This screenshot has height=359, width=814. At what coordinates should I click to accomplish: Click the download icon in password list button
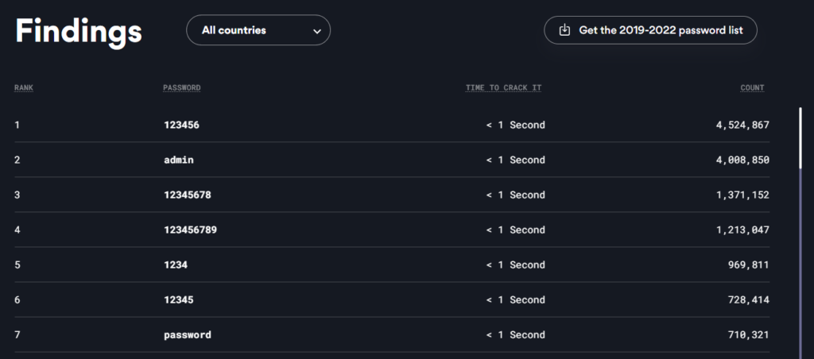point(565,30)
